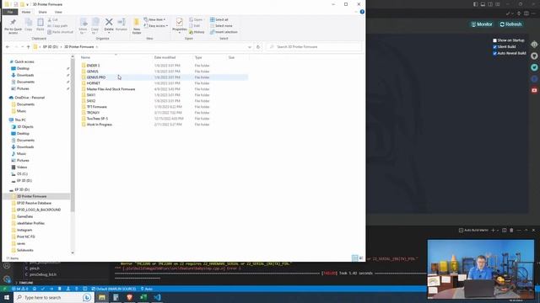
Task: Open the File ribbon tab
Action: [10, 12]
